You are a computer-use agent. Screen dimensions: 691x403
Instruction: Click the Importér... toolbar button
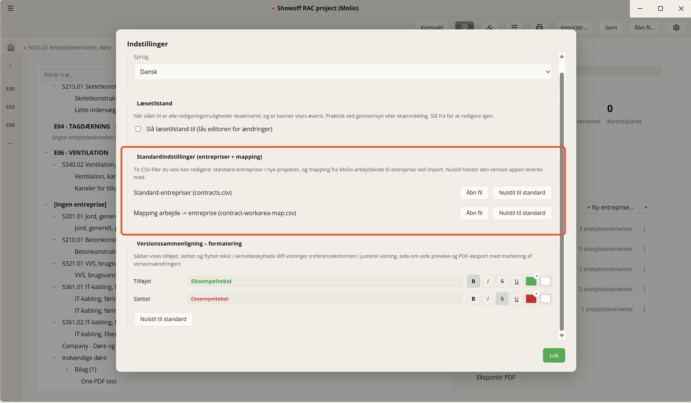click(x=574, y=28)
